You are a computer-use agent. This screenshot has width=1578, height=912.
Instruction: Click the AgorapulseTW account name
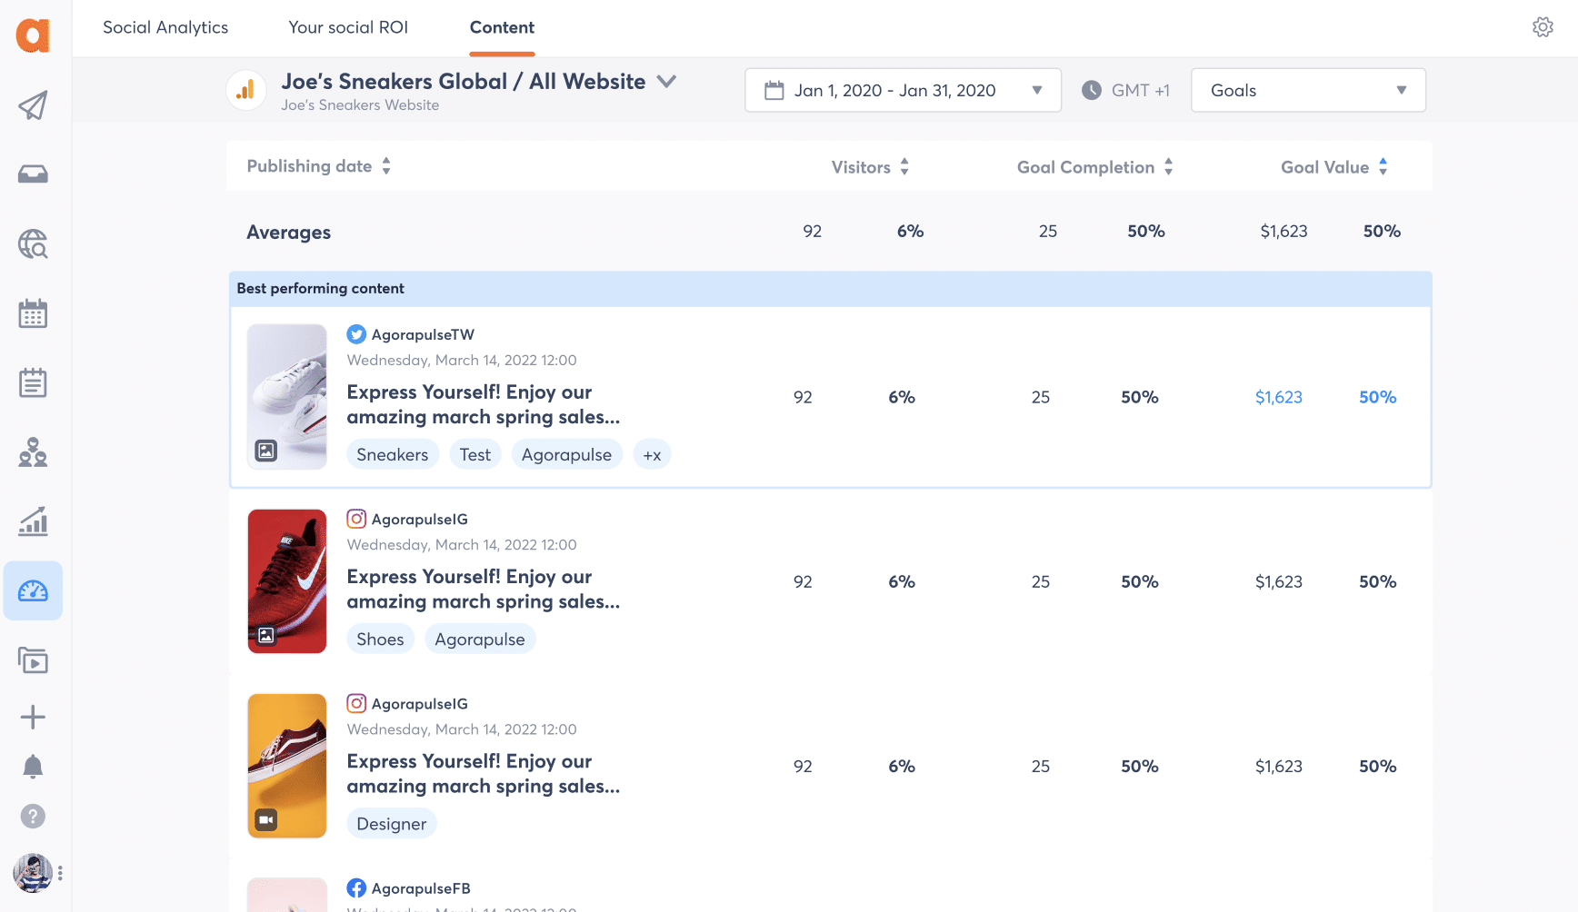pos(423,334)
